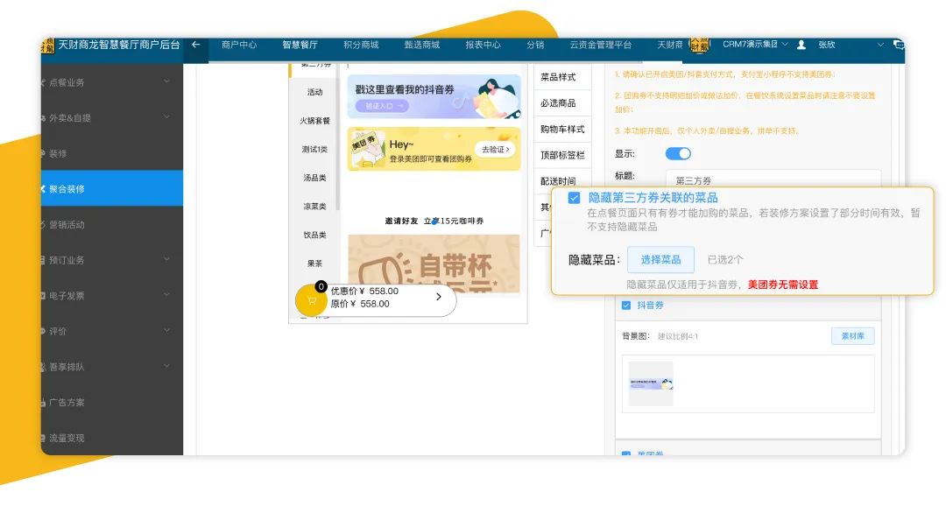Open the CRM7演示集团 dropdown

[x=755, y=45]
